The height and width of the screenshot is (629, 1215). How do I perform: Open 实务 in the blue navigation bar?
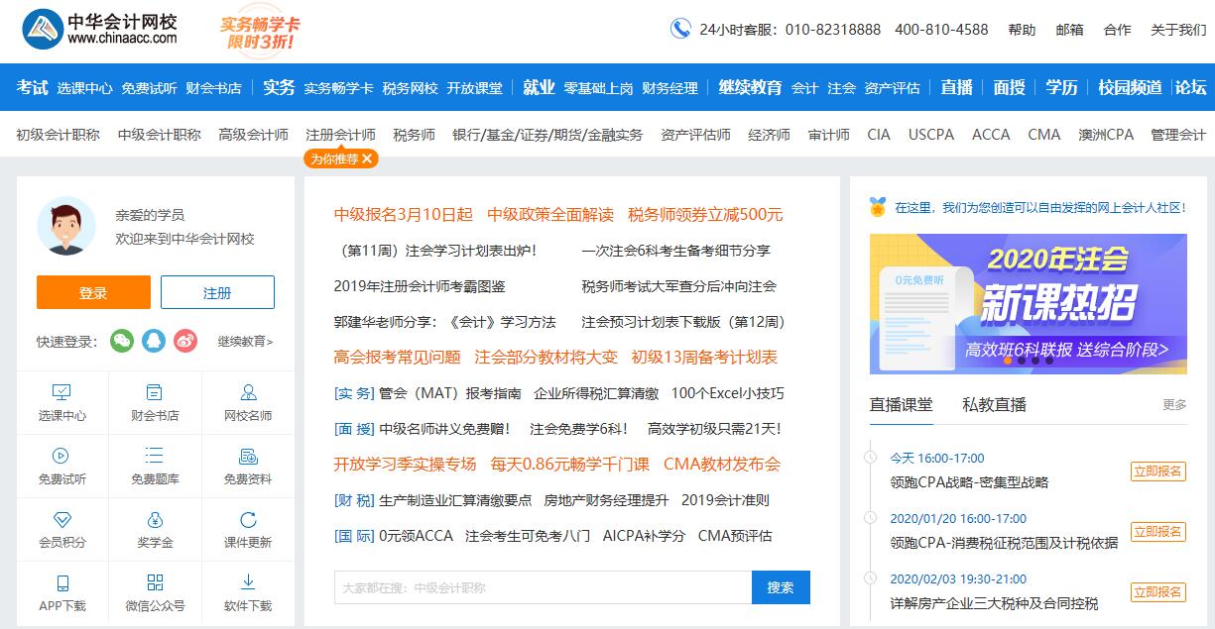pos(279,87)
